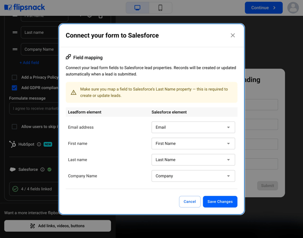Screen dimensions: 303x238
Task: Open the user profile avatar
Action: 293,8
